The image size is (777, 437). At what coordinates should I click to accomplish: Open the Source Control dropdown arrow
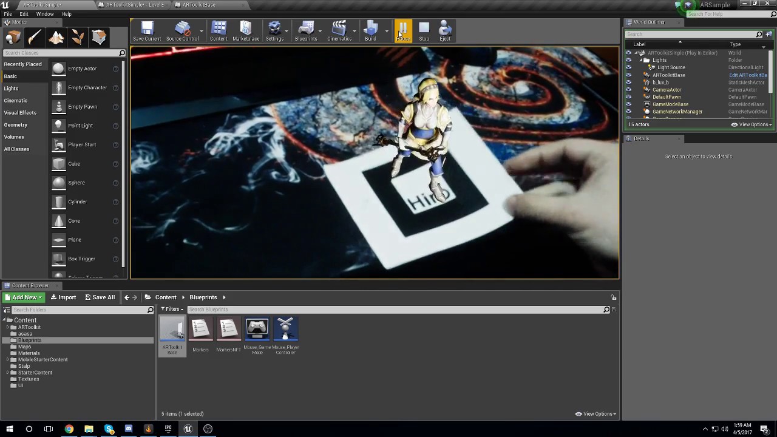[202, 31]
